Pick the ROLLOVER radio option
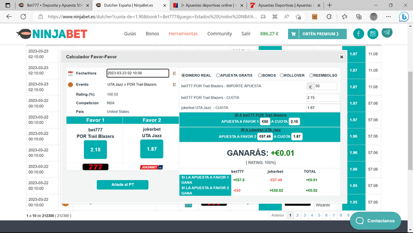Screen dimensions: 413x233 281,76
